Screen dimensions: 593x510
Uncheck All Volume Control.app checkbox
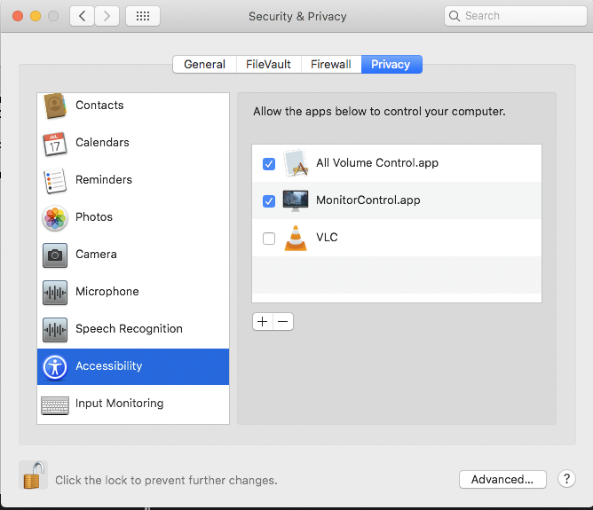[269, 164]
